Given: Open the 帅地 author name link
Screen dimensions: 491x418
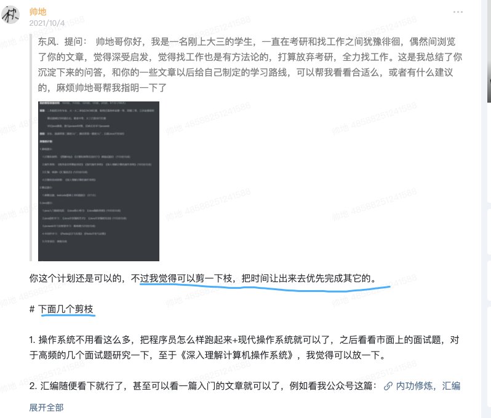Looking at the screenshot, I should [38, 12].
